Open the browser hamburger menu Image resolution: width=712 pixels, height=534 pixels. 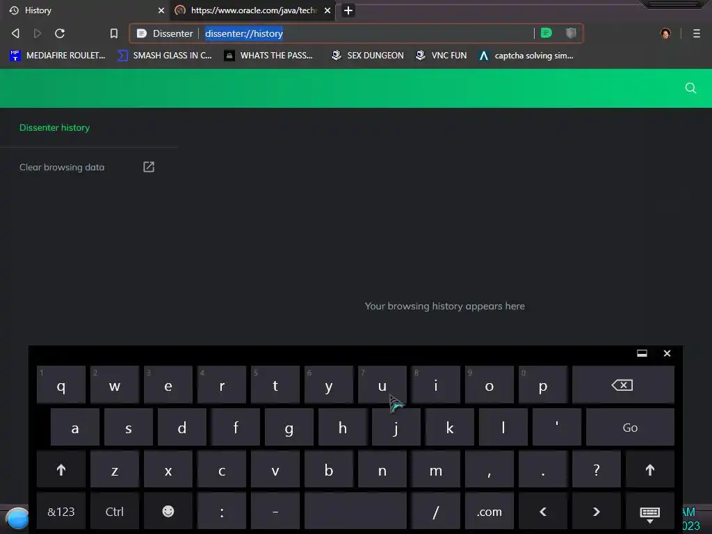click(x=696, y=33)
